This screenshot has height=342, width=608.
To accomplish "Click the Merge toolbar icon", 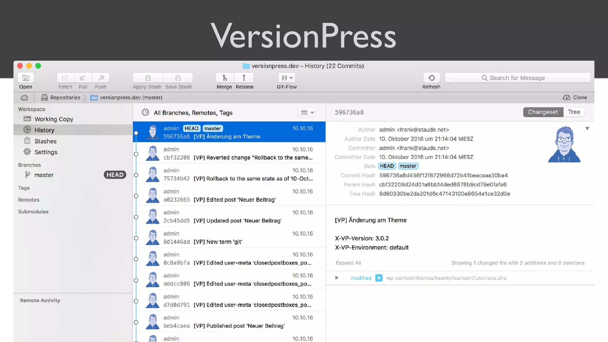I will pos(225,78).
